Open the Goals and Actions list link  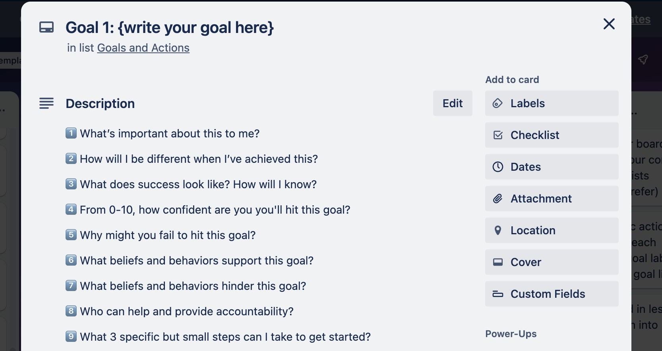coord(143,48)
